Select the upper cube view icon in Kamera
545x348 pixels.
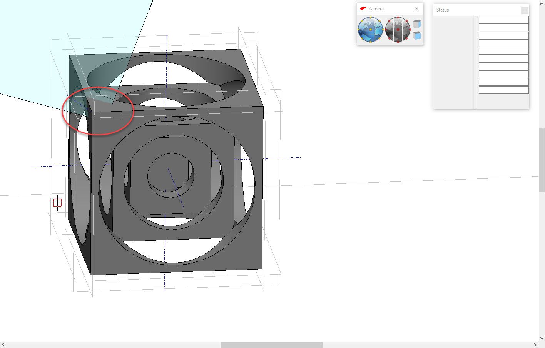click(417, 24)
